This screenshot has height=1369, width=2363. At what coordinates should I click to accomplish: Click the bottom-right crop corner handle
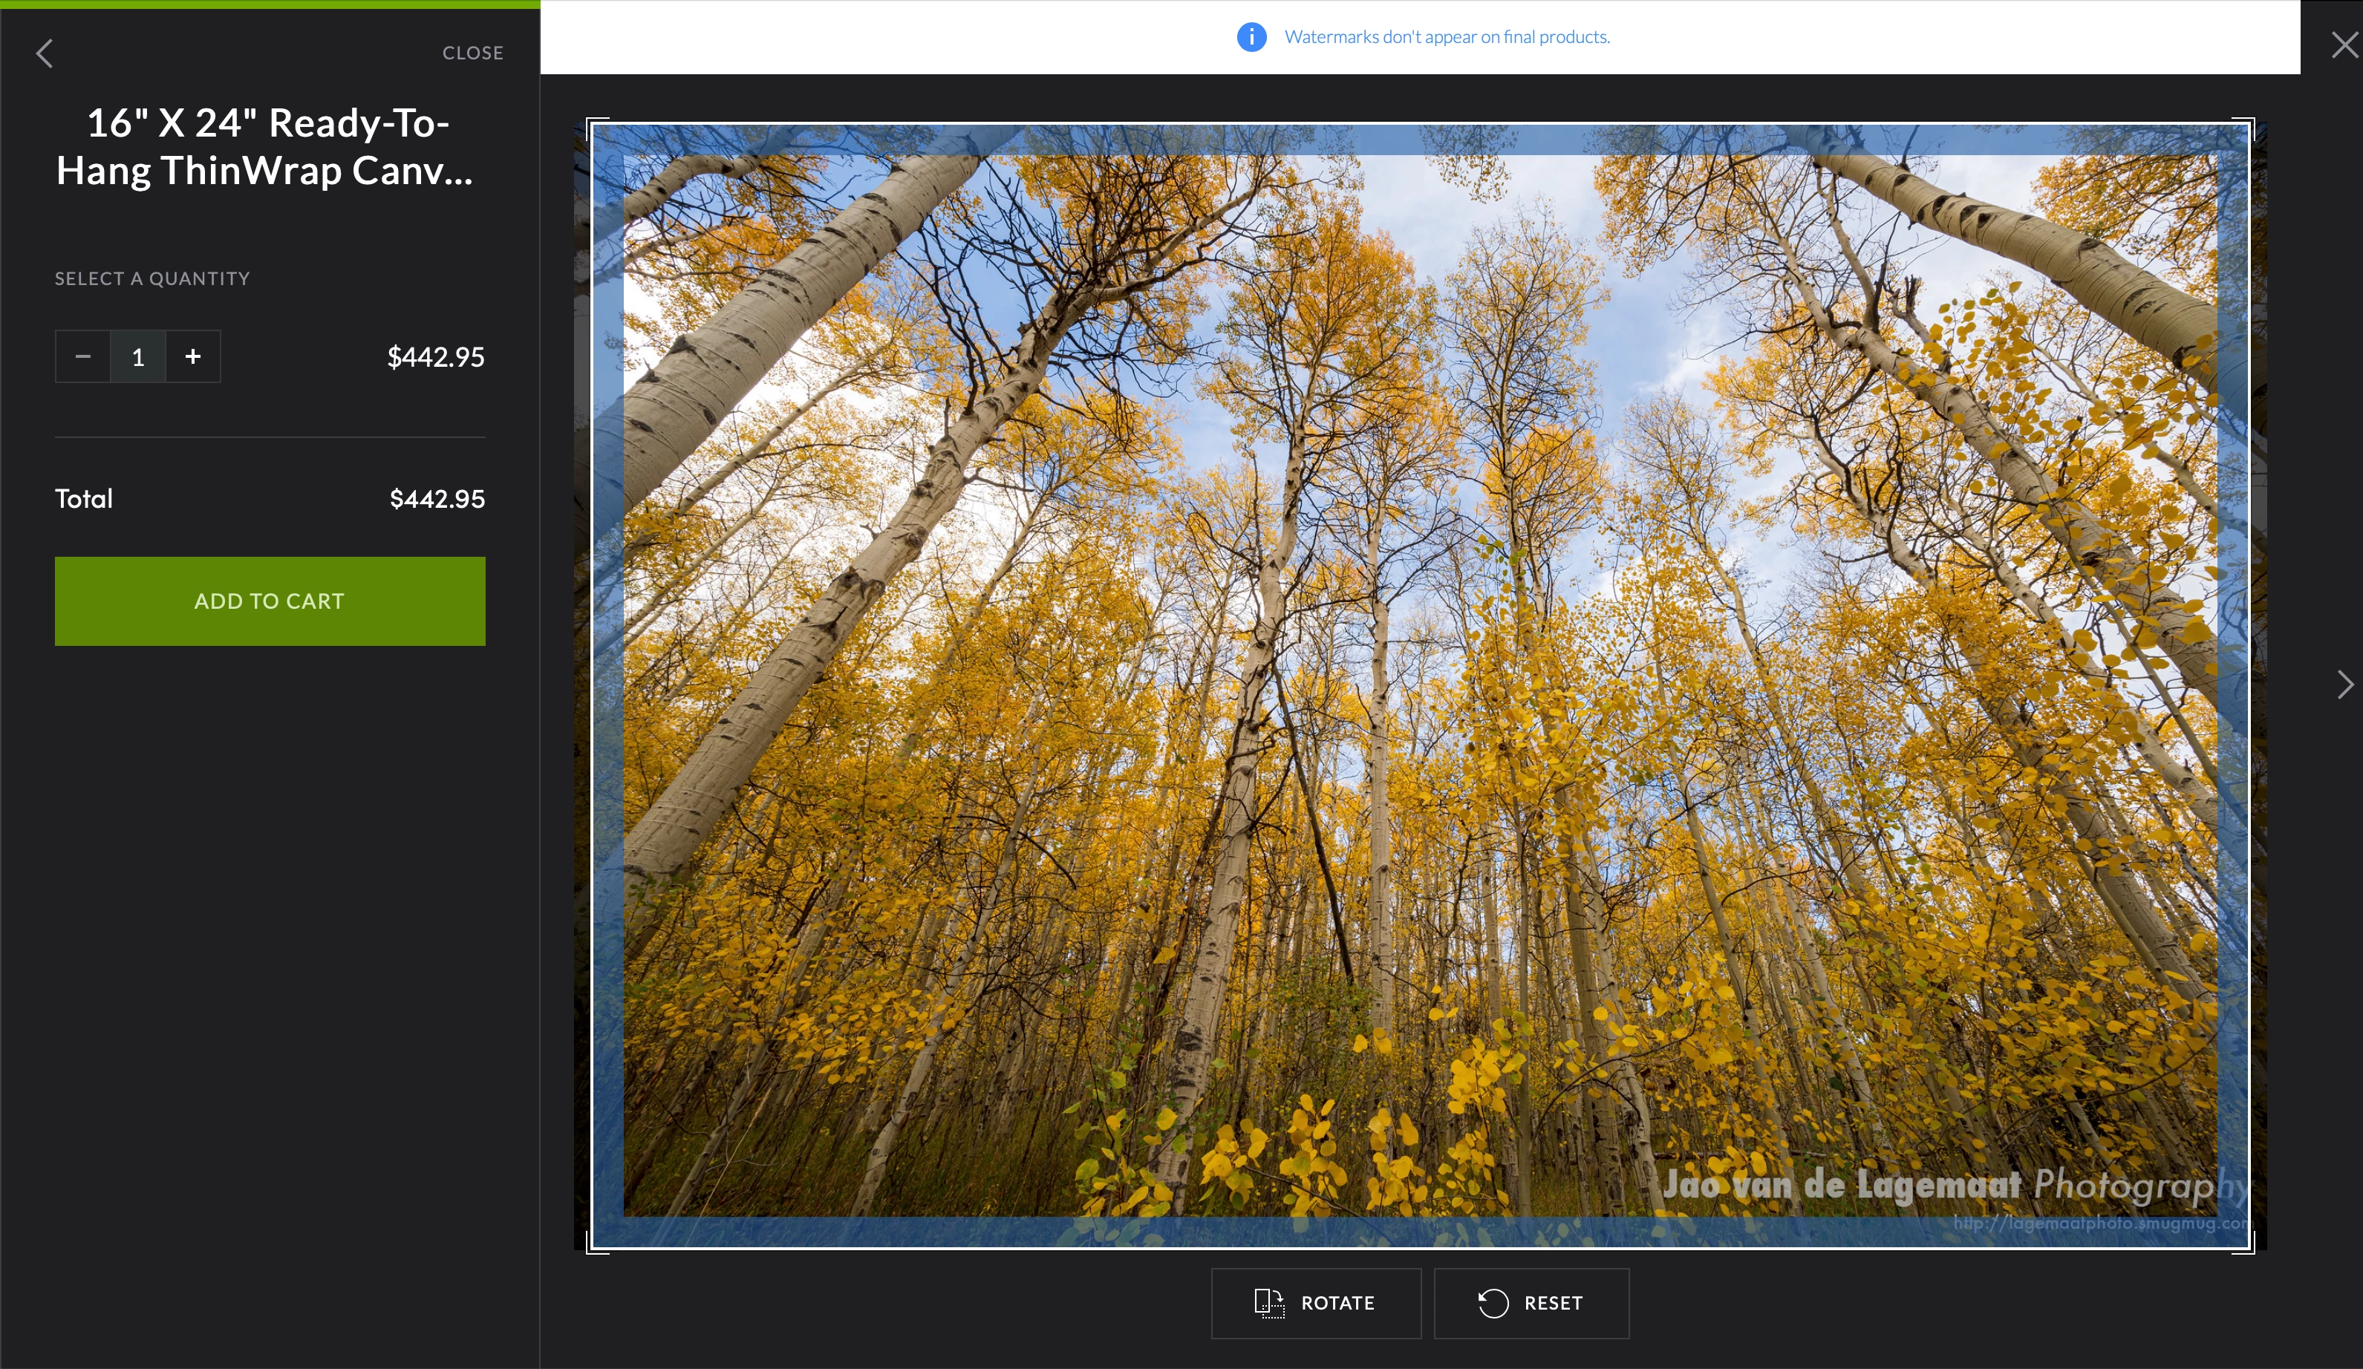click(2249, 1248)
